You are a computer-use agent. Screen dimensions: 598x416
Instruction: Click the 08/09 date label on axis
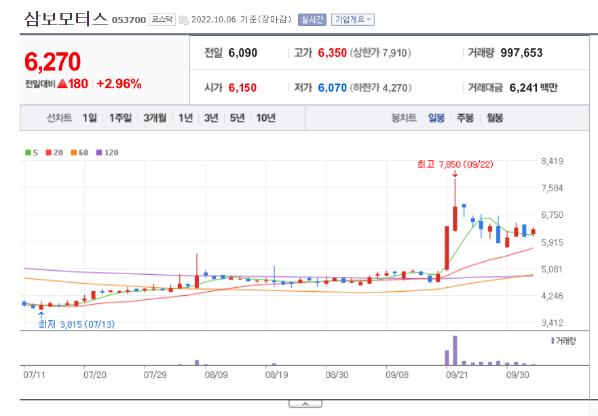point(217,375)
